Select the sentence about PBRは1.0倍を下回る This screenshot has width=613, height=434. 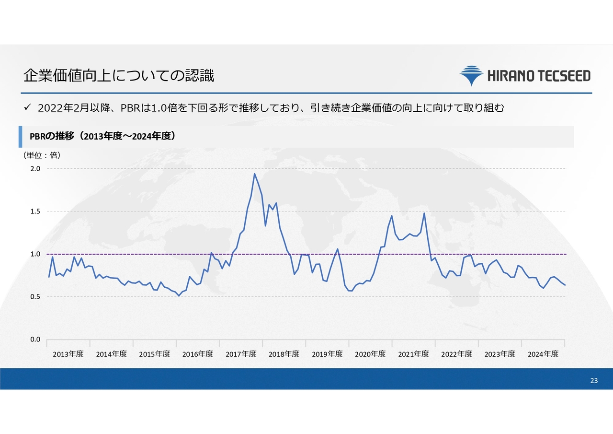tap(271, 109)
